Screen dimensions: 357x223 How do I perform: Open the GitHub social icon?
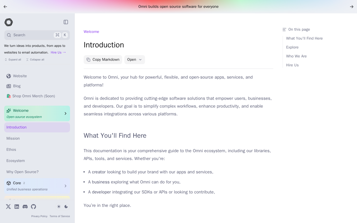click(33, 207)
